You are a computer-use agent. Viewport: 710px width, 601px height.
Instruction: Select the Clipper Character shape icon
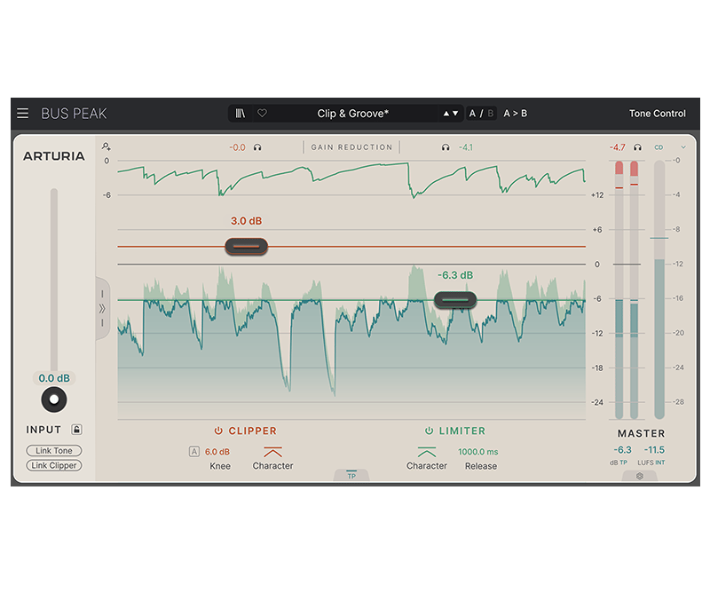coord(272,451)
